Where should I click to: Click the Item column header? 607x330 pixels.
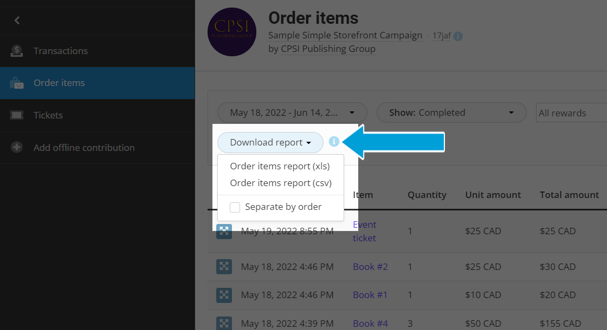(363, 195)
